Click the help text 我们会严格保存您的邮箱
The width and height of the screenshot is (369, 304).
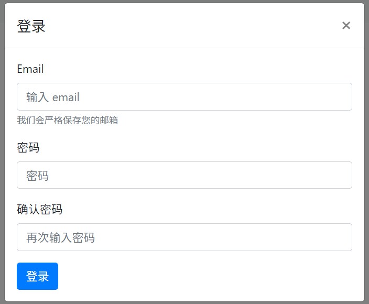67,121
